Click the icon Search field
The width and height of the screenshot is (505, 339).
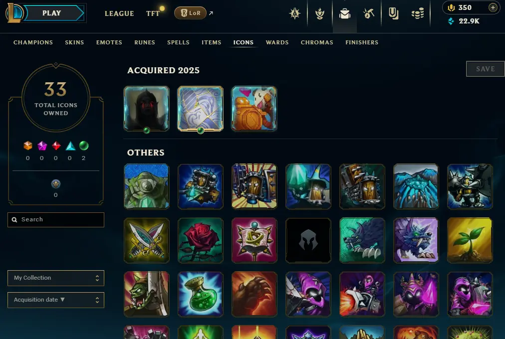[56, 220]
